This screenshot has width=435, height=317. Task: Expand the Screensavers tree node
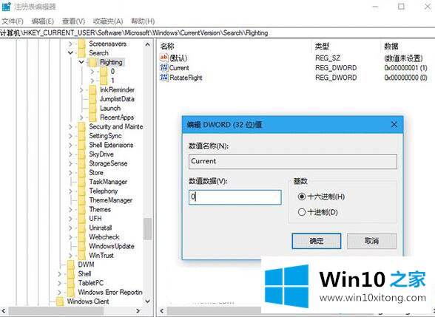(70, 44)
